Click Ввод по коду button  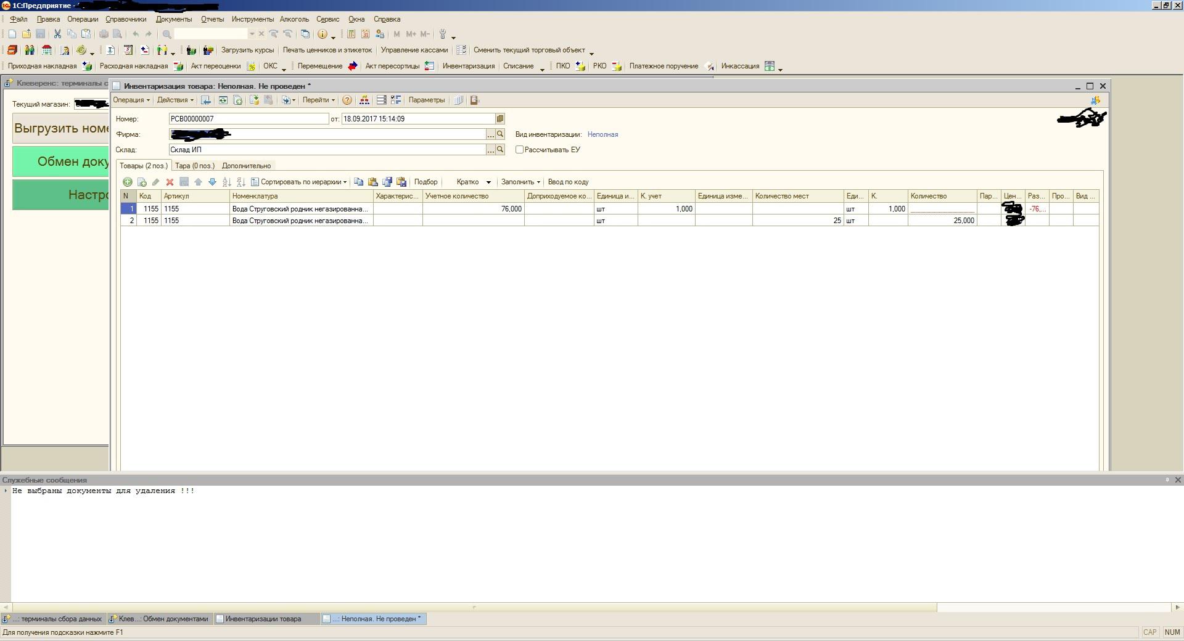tap(568, 182)
